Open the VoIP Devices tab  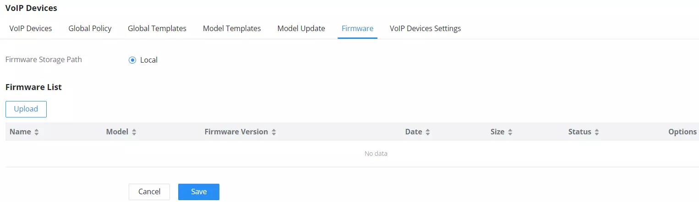coord(31,28)
